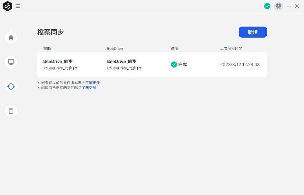The height and width of the screenshot is (195, 304).
Task: Click 了解更多 link about restoring deleted files
Action: 89,87
